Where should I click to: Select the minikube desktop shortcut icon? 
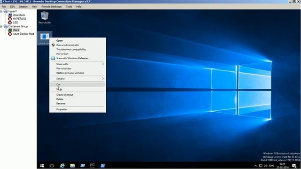45,38
